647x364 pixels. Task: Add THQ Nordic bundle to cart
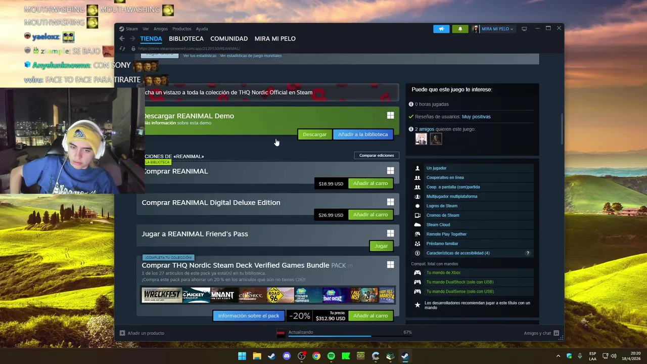[x=371, y=316]
